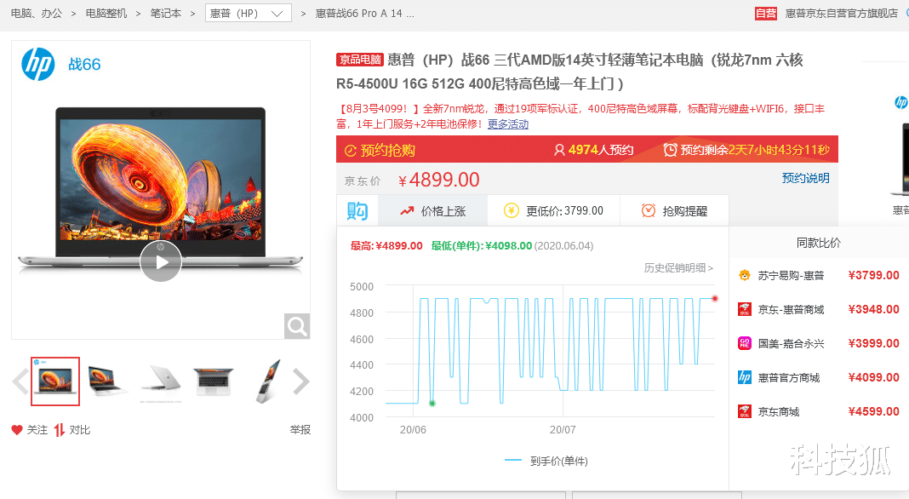Click the countdown alarm icon in red banner
This screenshot has height=499, width=909.
(670, 150)
